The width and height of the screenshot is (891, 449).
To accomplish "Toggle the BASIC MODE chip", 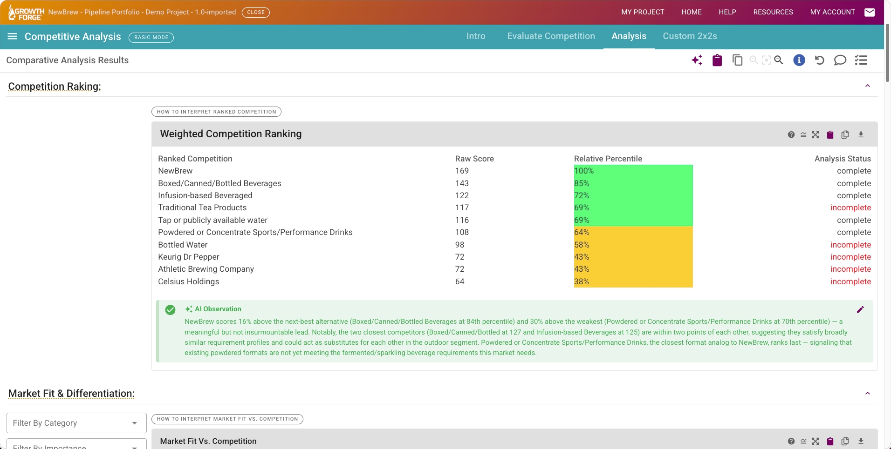I will 151,37.
